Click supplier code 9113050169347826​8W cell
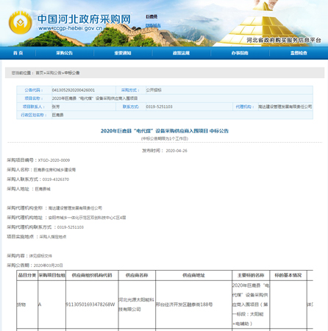The height and width of the screenshot is (331, 328). tap(90, 305)
